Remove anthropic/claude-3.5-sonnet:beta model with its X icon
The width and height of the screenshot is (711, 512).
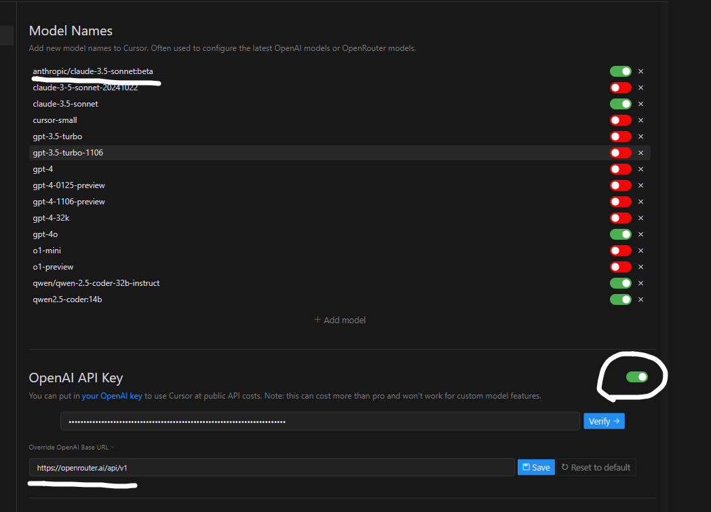[x=640, y=71]
